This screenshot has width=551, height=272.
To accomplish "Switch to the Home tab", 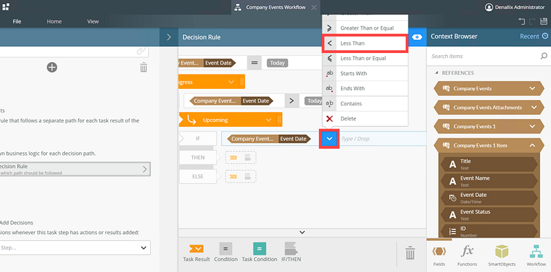I will pyautogui.click(x=54, y=21).
